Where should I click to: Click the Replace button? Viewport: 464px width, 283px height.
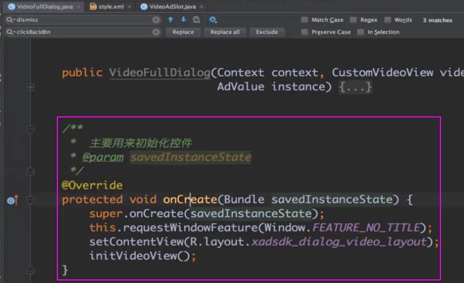(183, 32)
